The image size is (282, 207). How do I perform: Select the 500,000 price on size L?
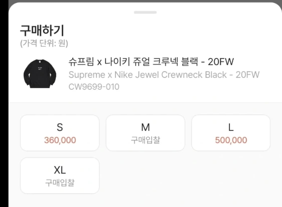point(231,140)
